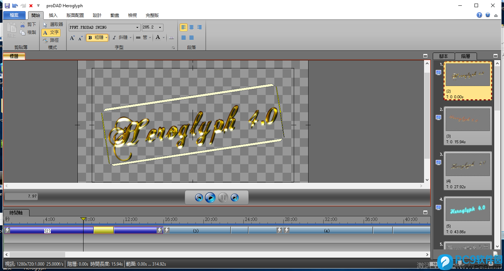This screenshot has height=271, width=504.
Task: Expand the 斜體 italic dropdown arrow
Action: tap(131, 37)
